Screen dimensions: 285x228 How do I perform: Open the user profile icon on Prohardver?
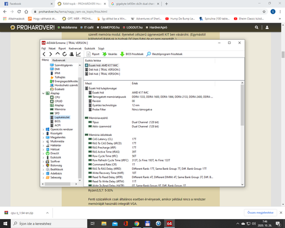point(267,27)
